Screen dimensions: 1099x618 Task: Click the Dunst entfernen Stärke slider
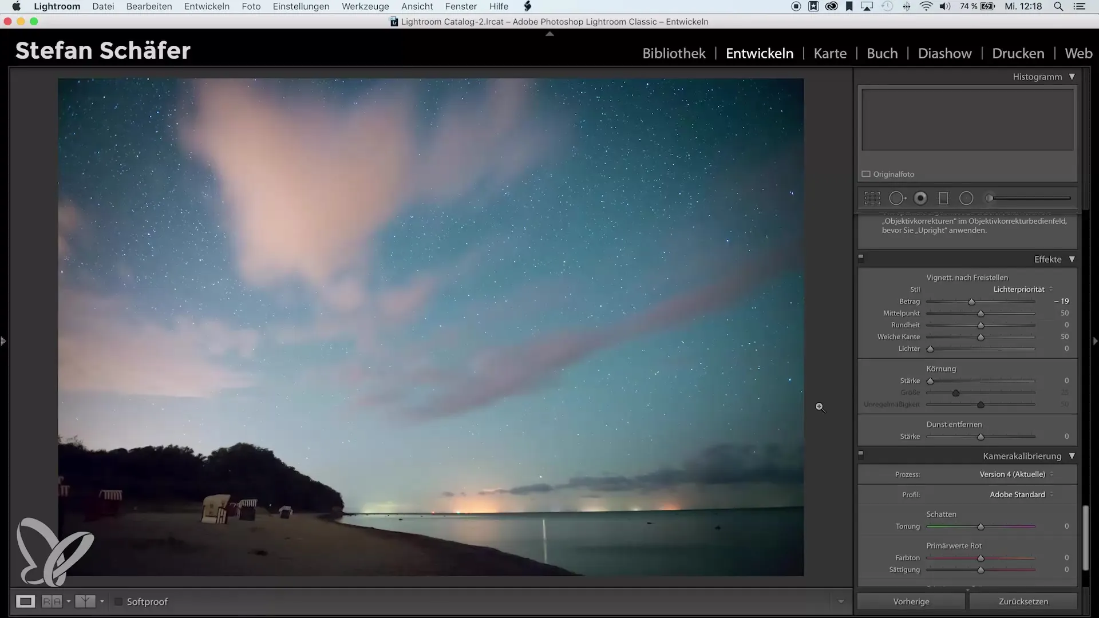[981, 437]
